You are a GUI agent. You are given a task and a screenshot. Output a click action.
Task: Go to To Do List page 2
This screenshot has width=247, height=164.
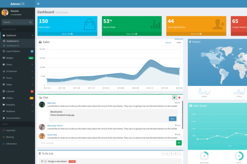(x=171, y=153)
